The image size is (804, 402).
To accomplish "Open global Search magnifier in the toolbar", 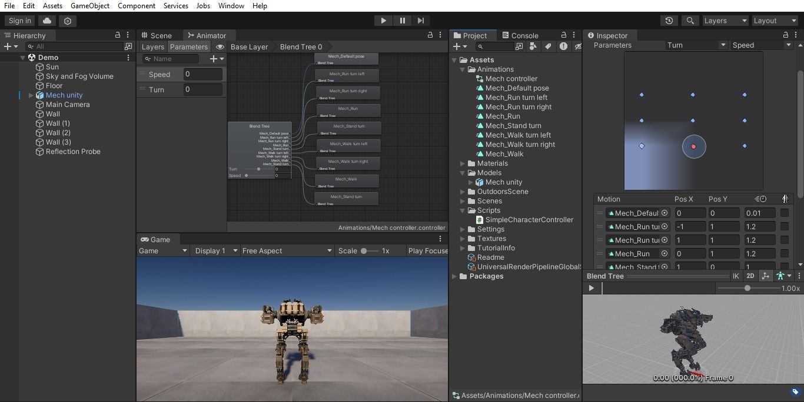I will [690, 21].
